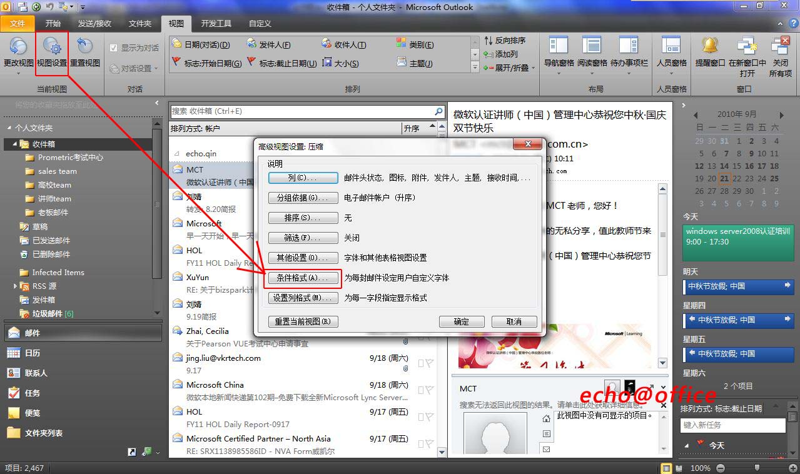Arrange by Date (日期(对话)) icon
This screenshot has width=800, height=474.
click(x=177, y=44)
